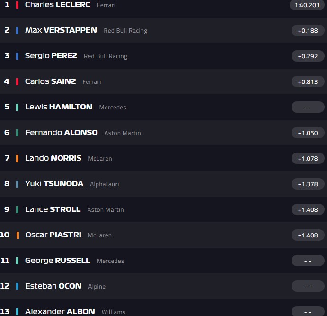327x316 pixels.
Task: Click the Aston Martin label beside Lance Stroll
Action: pyautogui.click(x=106, y=210)
